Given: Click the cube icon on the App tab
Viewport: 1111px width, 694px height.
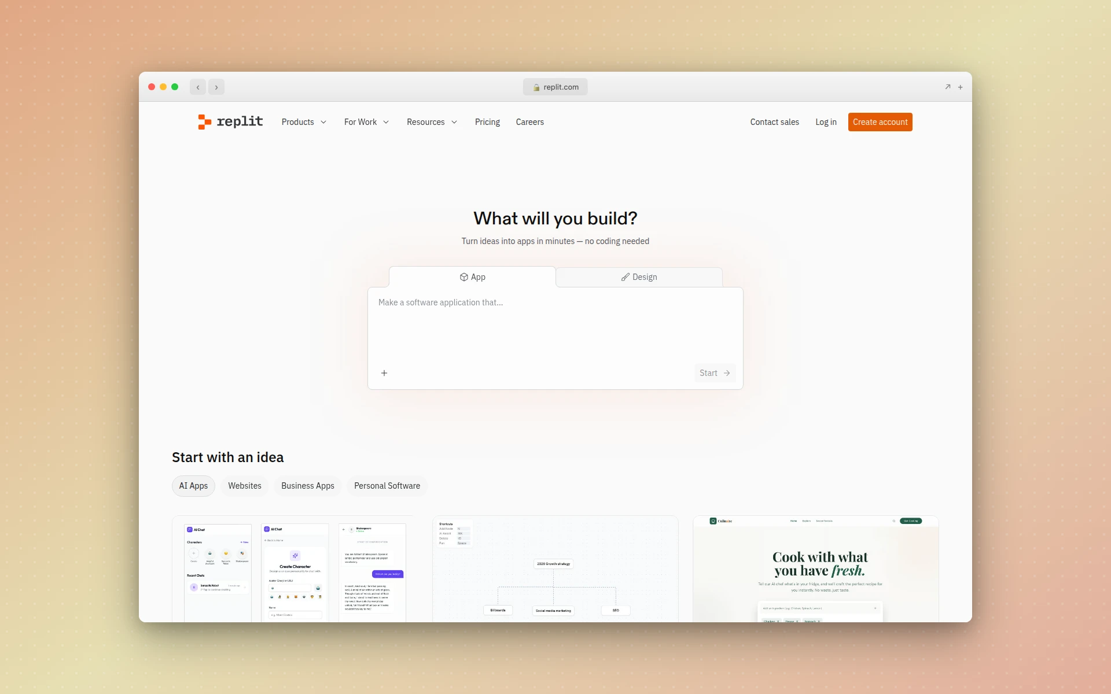Looking at the screenshot, I should point(463,277).
